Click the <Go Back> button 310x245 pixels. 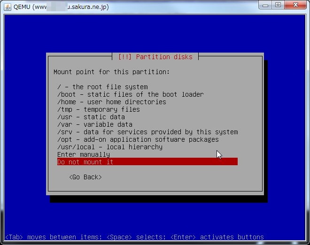pos(85,177)
